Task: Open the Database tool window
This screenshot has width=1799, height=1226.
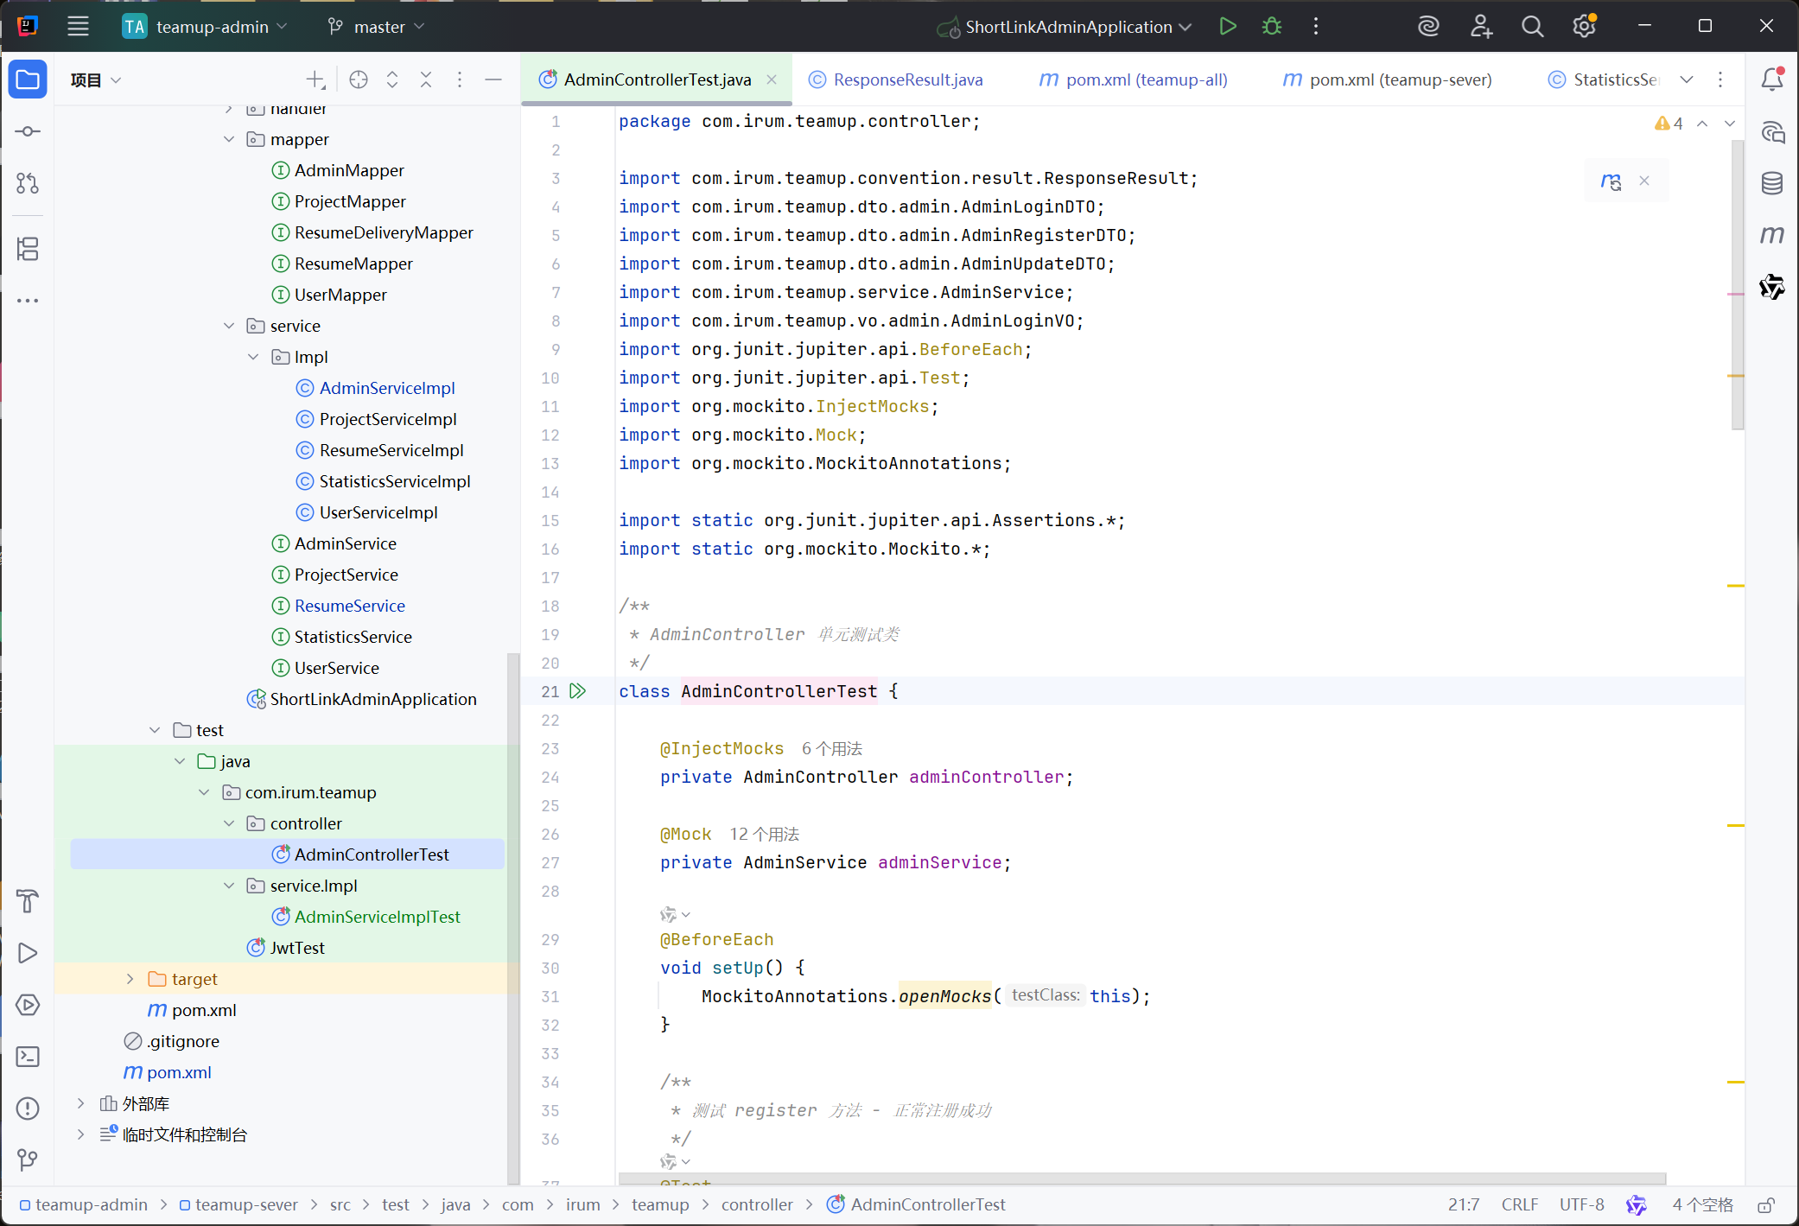Action: 1772,183
